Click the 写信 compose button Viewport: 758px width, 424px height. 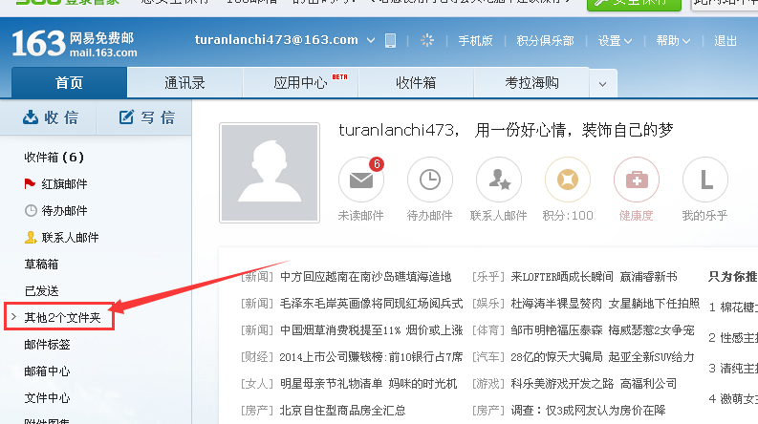click(x=146, y=117)
